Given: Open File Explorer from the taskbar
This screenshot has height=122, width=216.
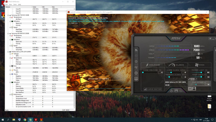Looking at the screenshot, I should click(x=14, y=120).
